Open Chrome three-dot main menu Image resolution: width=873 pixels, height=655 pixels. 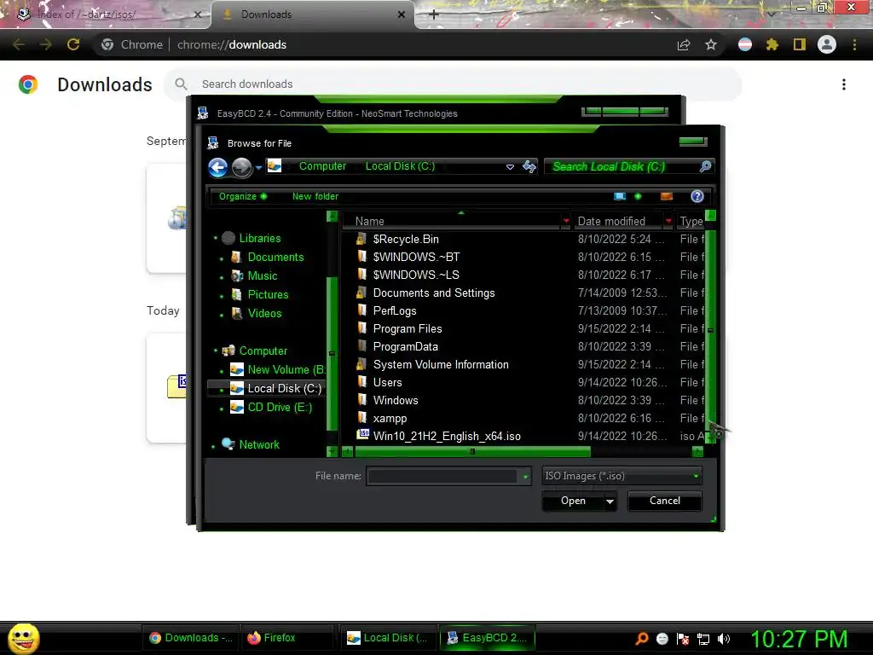[x=854, y=44]
